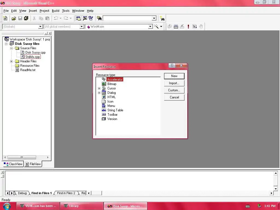Open the WinMain members dropdown
This screenshot has height=210, width=280.
[150, 27]
